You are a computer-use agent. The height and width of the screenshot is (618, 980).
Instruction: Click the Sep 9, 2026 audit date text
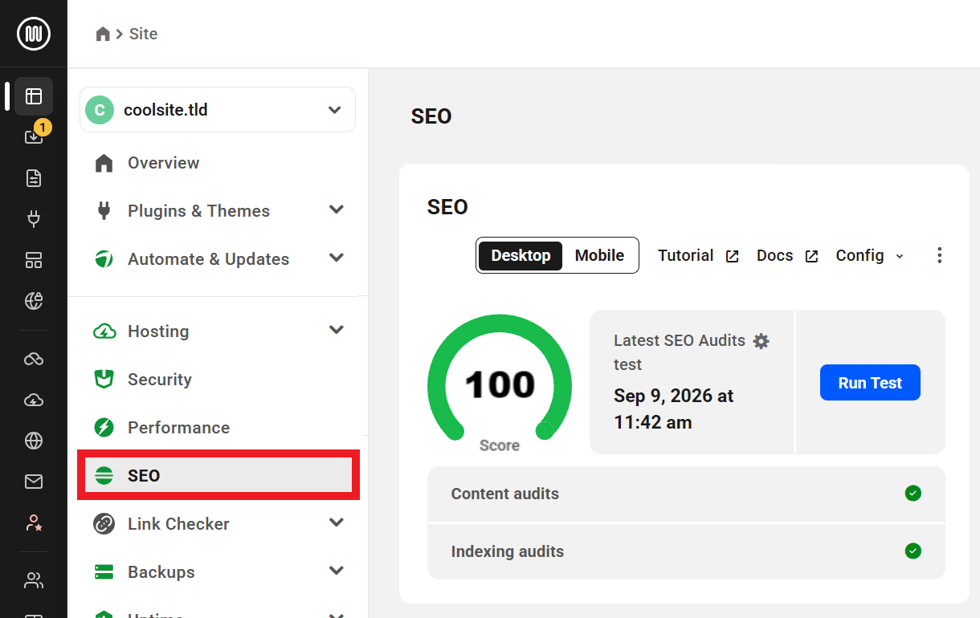point(673,409)
